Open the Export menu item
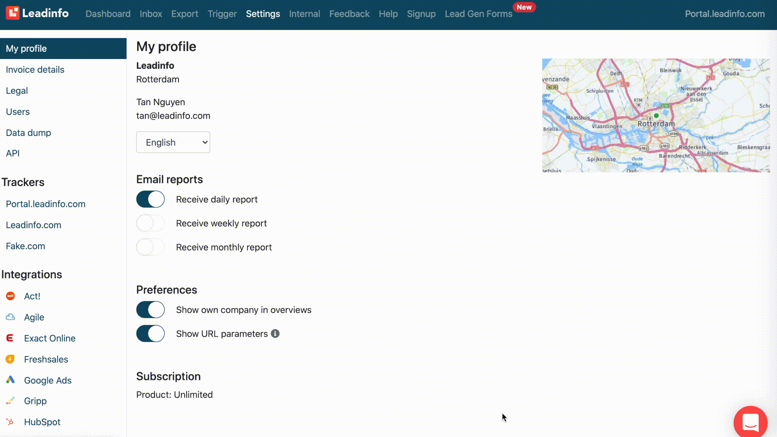The image size is (777, 437). click(x=185, y=14)
